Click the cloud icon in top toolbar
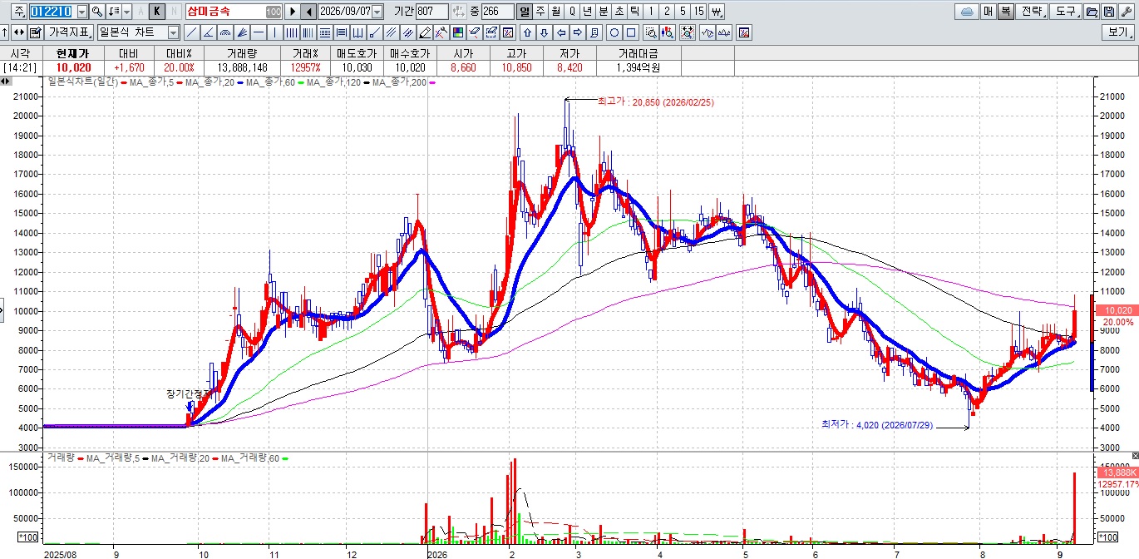 click(967, 12)
